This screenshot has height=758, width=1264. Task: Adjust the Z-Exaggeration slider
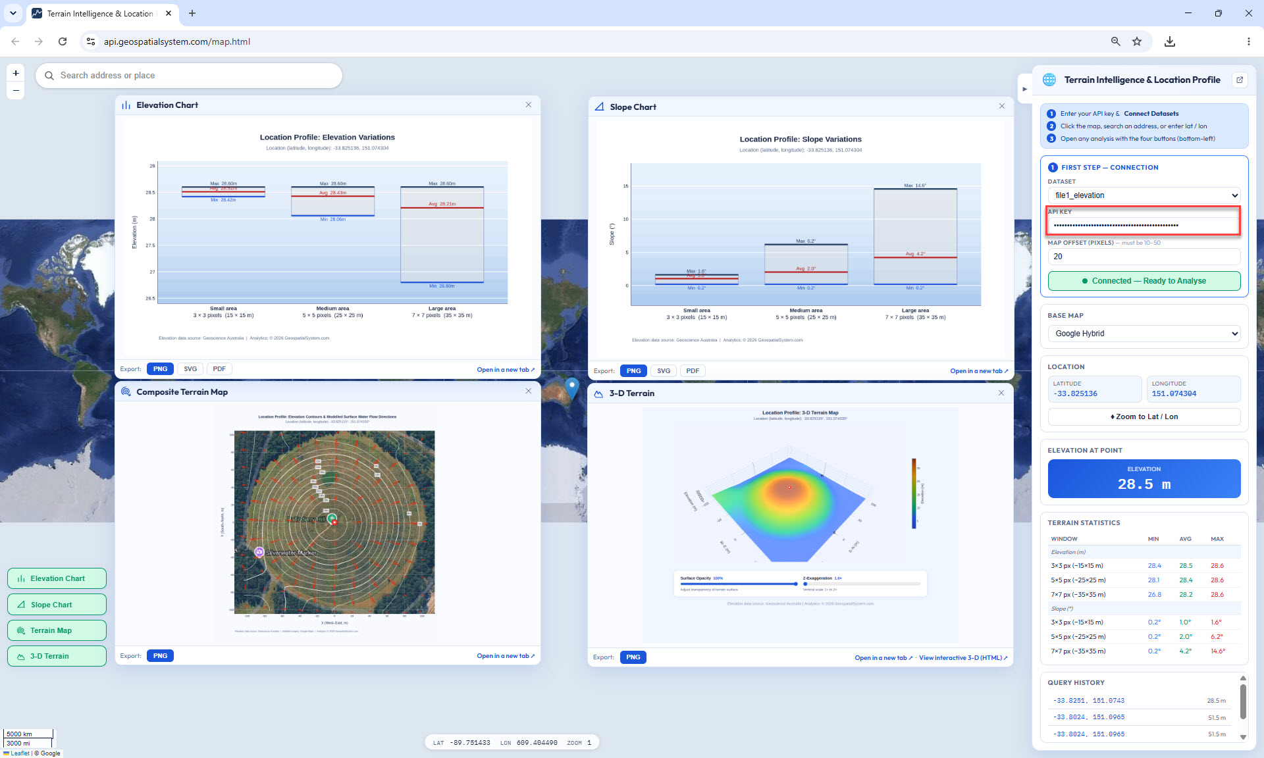tap(862, 584)
